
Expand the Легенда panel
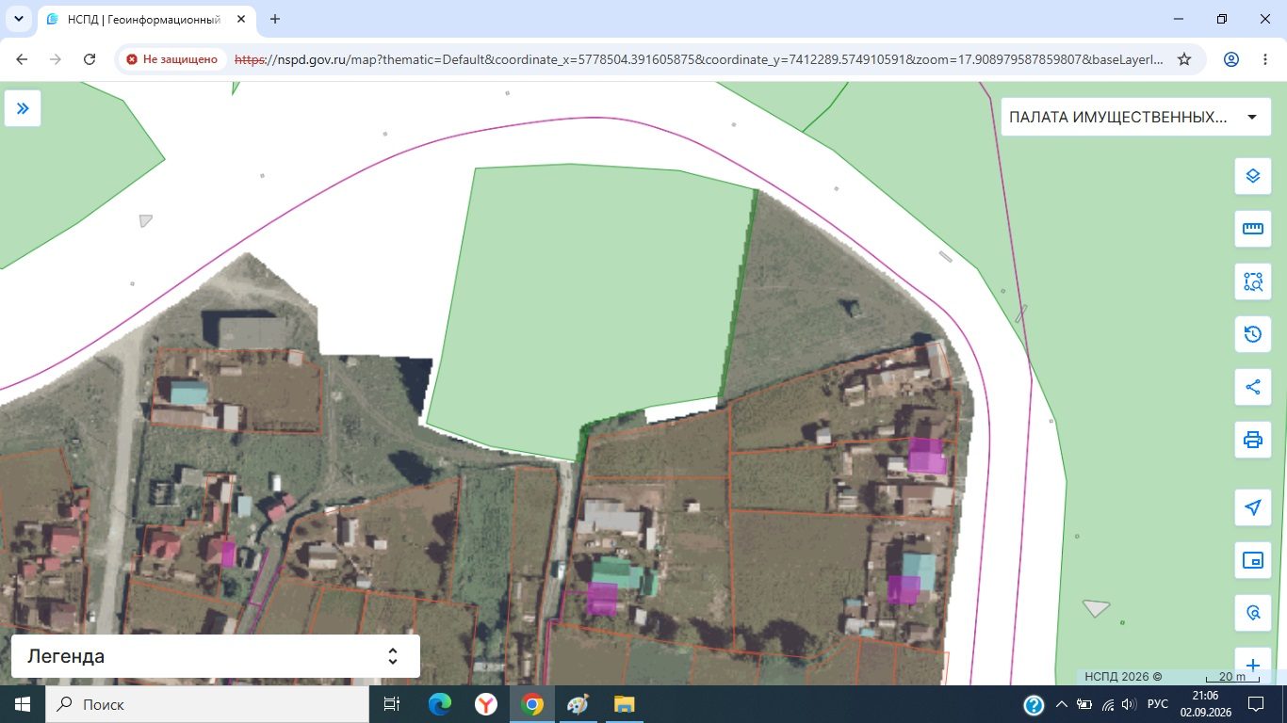click(216, 656)
